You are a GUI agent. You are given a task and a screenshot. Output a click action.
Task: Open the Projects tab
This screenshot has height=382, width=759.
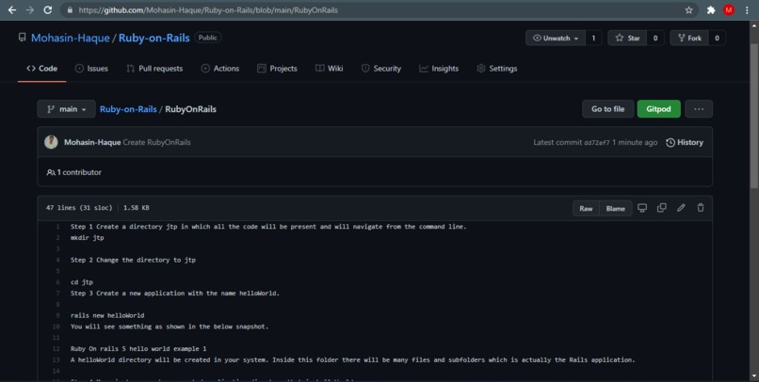click(x=277, y=69)
